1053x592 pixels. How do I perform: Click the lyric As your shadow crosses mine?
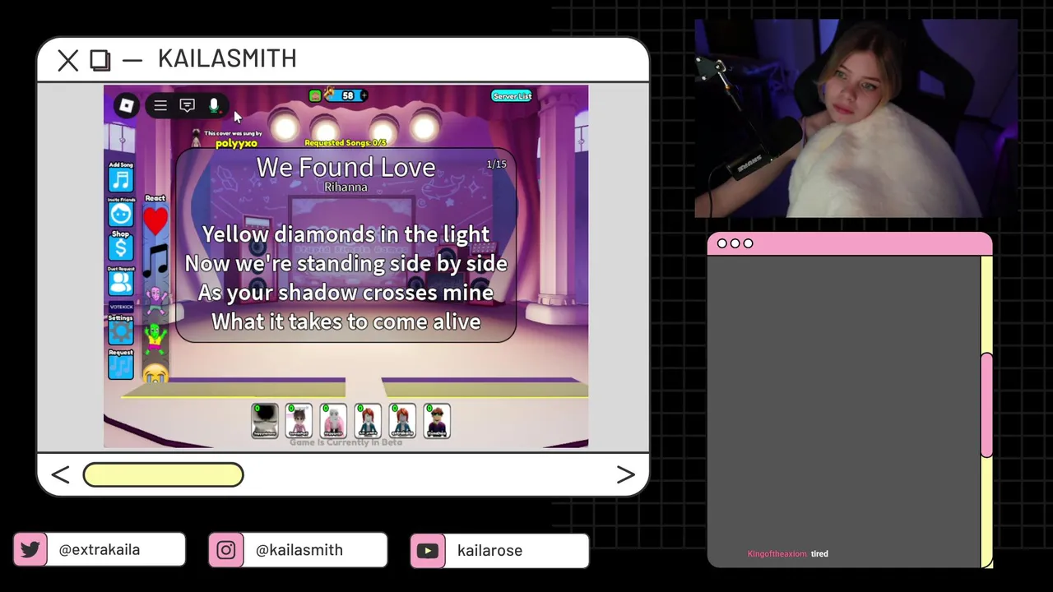coord(346,293)
